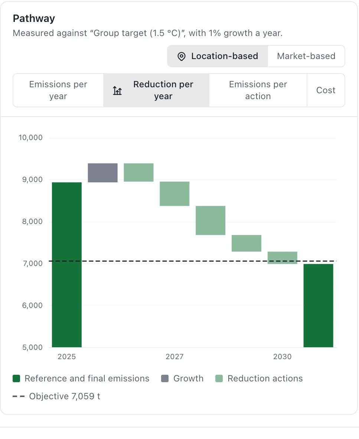Click the 9,000 axis label

[32, 179]
